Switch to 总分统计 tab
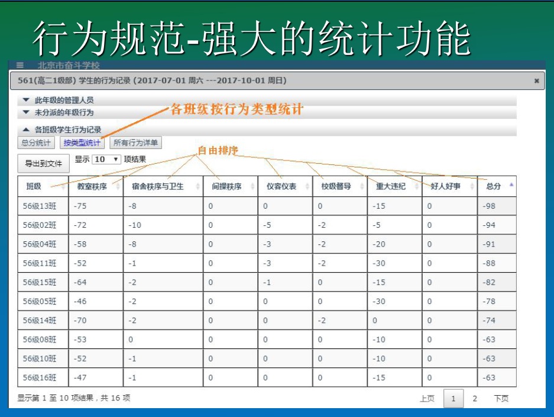The image size is (554, 417). point(36,143)
